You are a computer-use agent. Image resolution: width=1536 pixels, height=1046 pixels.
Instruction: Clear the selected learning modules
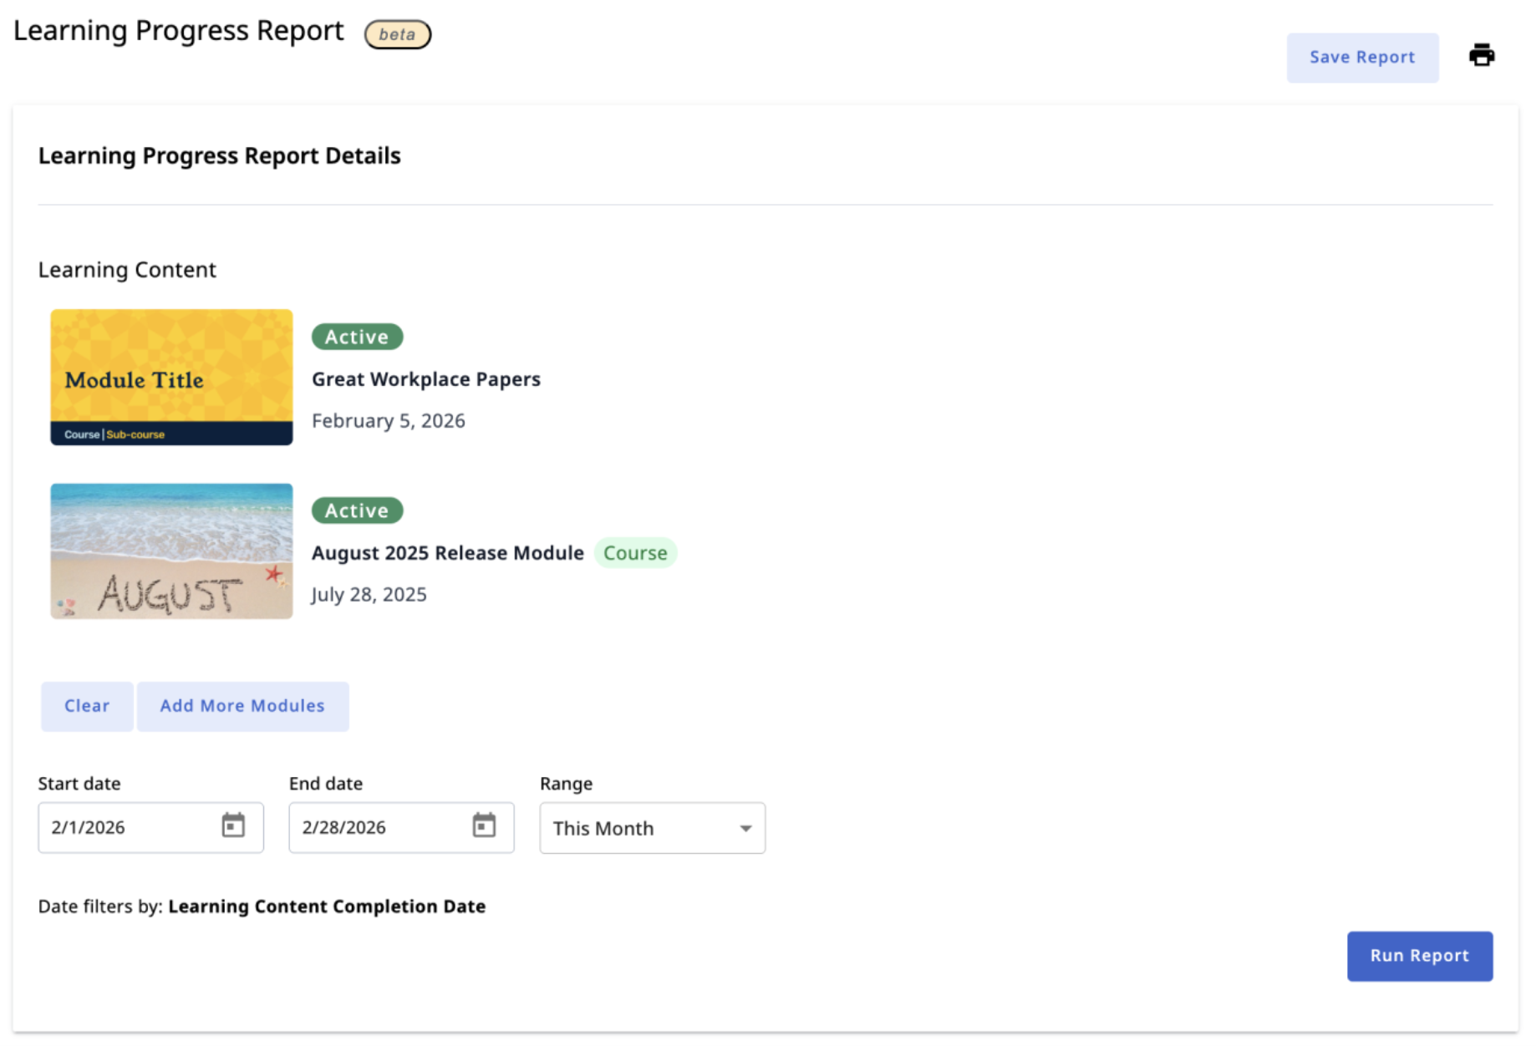87,706
